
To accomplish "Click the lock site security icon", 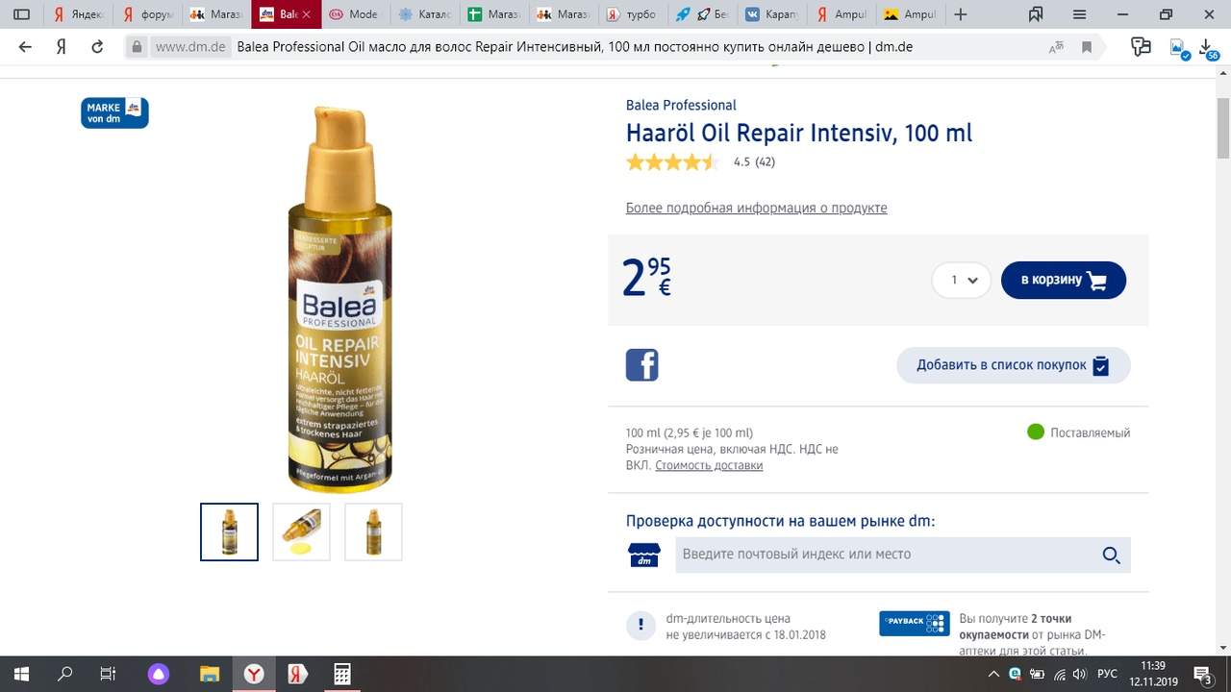I will point(138,46).
